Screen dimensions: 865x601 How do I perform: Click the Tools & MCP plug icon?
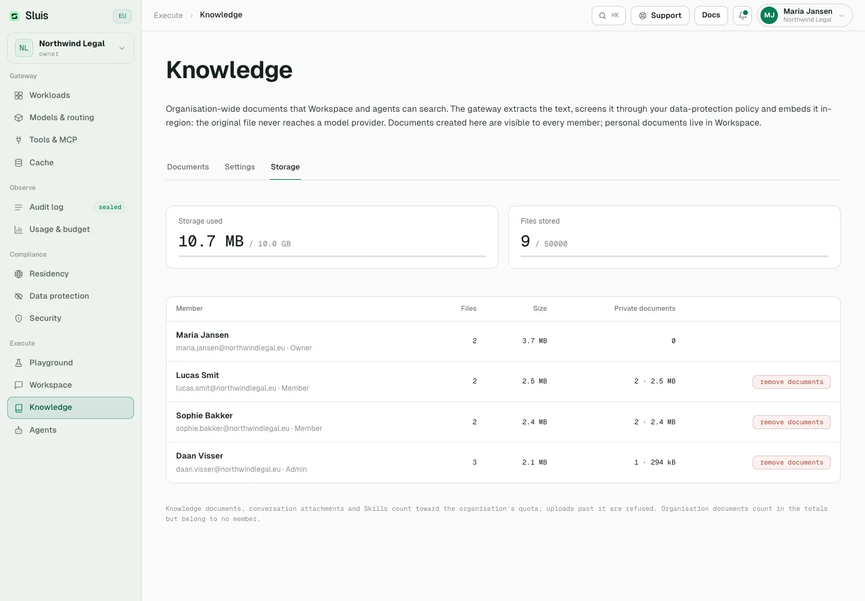(19, 140)
